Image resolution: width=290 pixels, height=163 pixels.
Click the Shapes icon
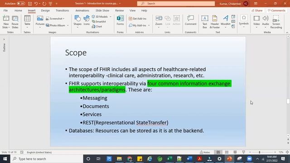[77, 19]
